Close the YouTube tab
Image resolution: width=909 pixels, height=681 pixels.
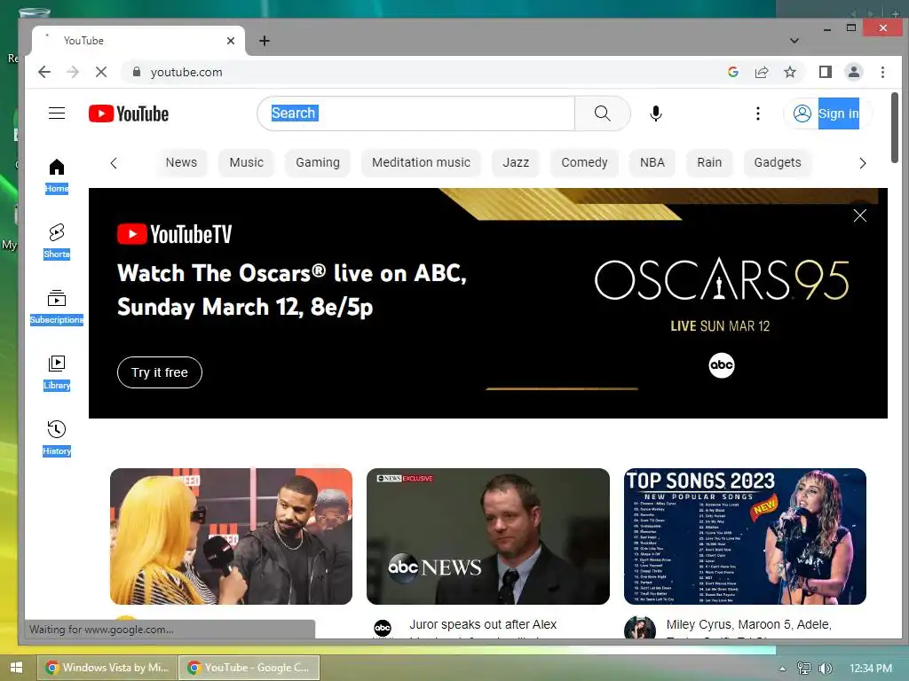(x=231, y=41)
